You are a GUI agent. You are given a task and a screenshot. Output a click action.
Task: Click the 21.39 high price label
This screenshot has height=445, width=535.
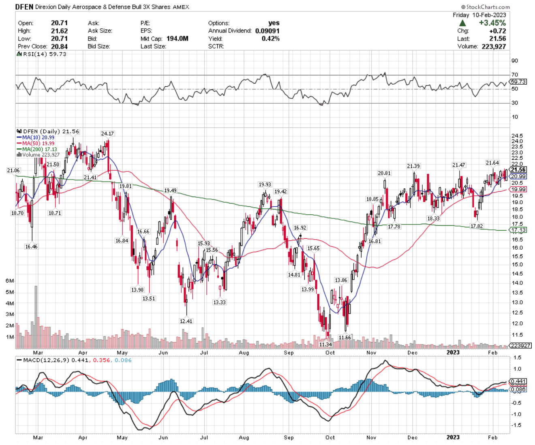point(413,166)
